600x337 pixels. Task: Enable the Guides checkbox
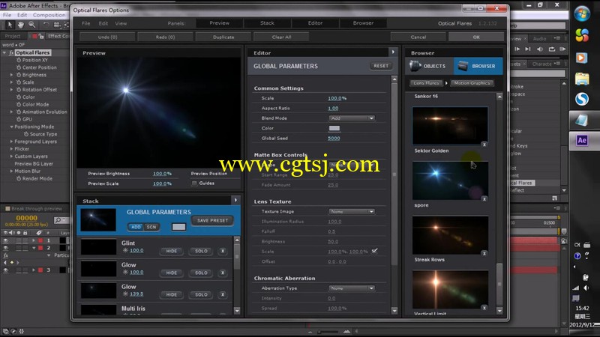point(194,183)
